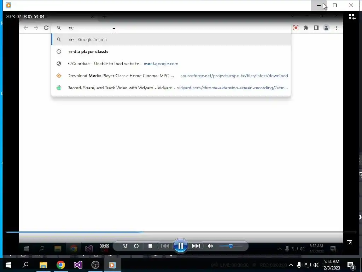Click the Extensions puzzle icon in the video
Viewport: 362px width, 272px height.
point(306,28)
